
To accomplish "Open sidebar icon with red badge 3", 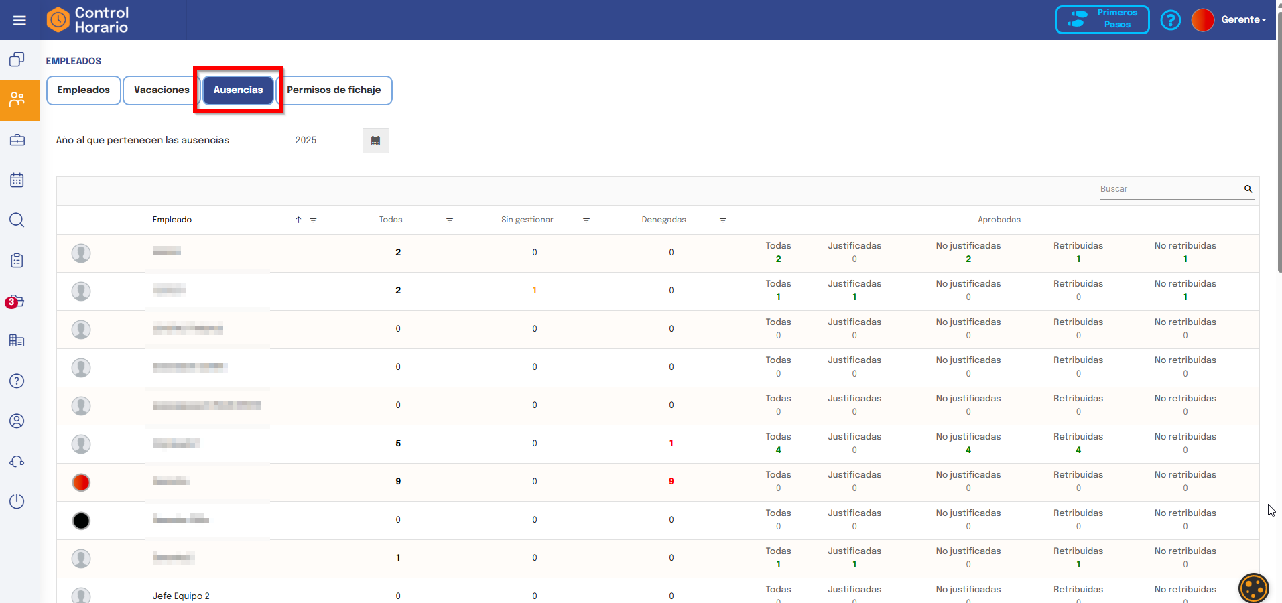I will pos(15,301).
